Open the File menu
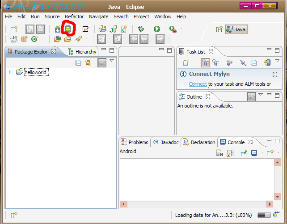 point(8,17)
